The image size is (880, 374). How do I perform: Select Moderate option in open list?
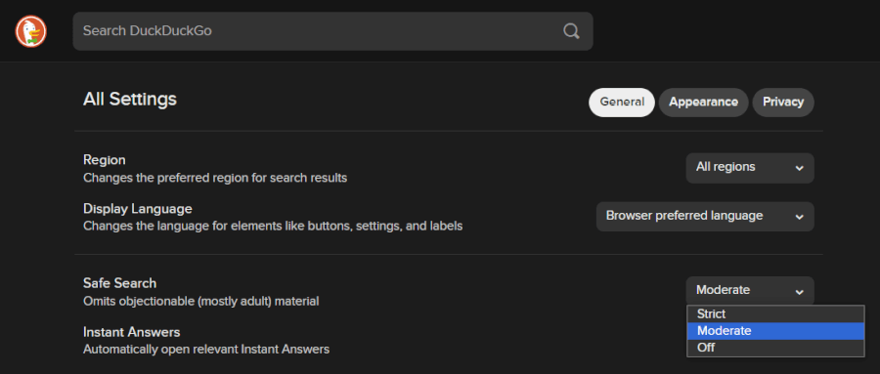pyautogui.click(x=775, y=331)
